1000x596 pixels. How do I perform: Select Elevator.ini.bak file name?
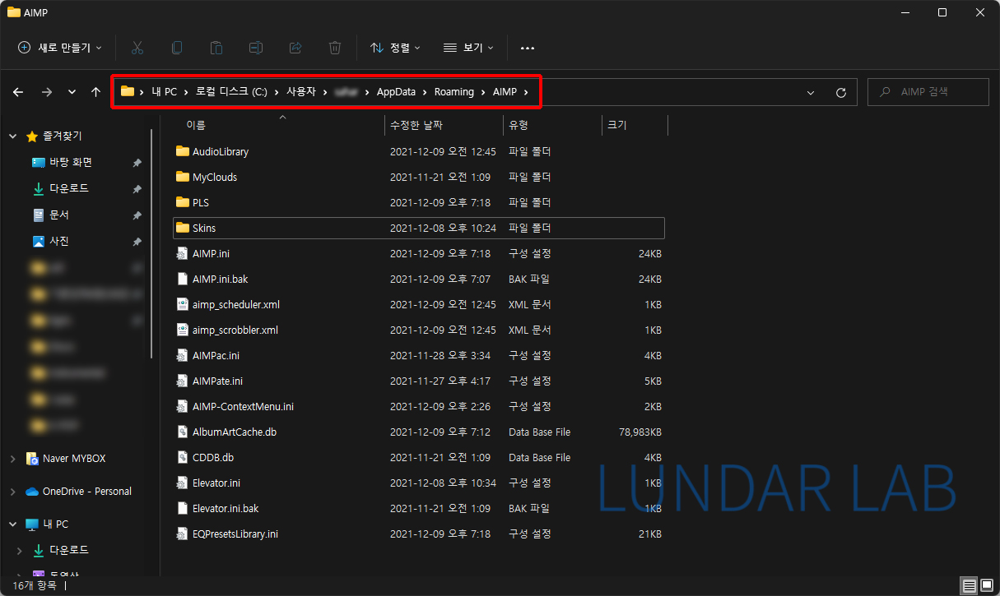click(226, 508)
